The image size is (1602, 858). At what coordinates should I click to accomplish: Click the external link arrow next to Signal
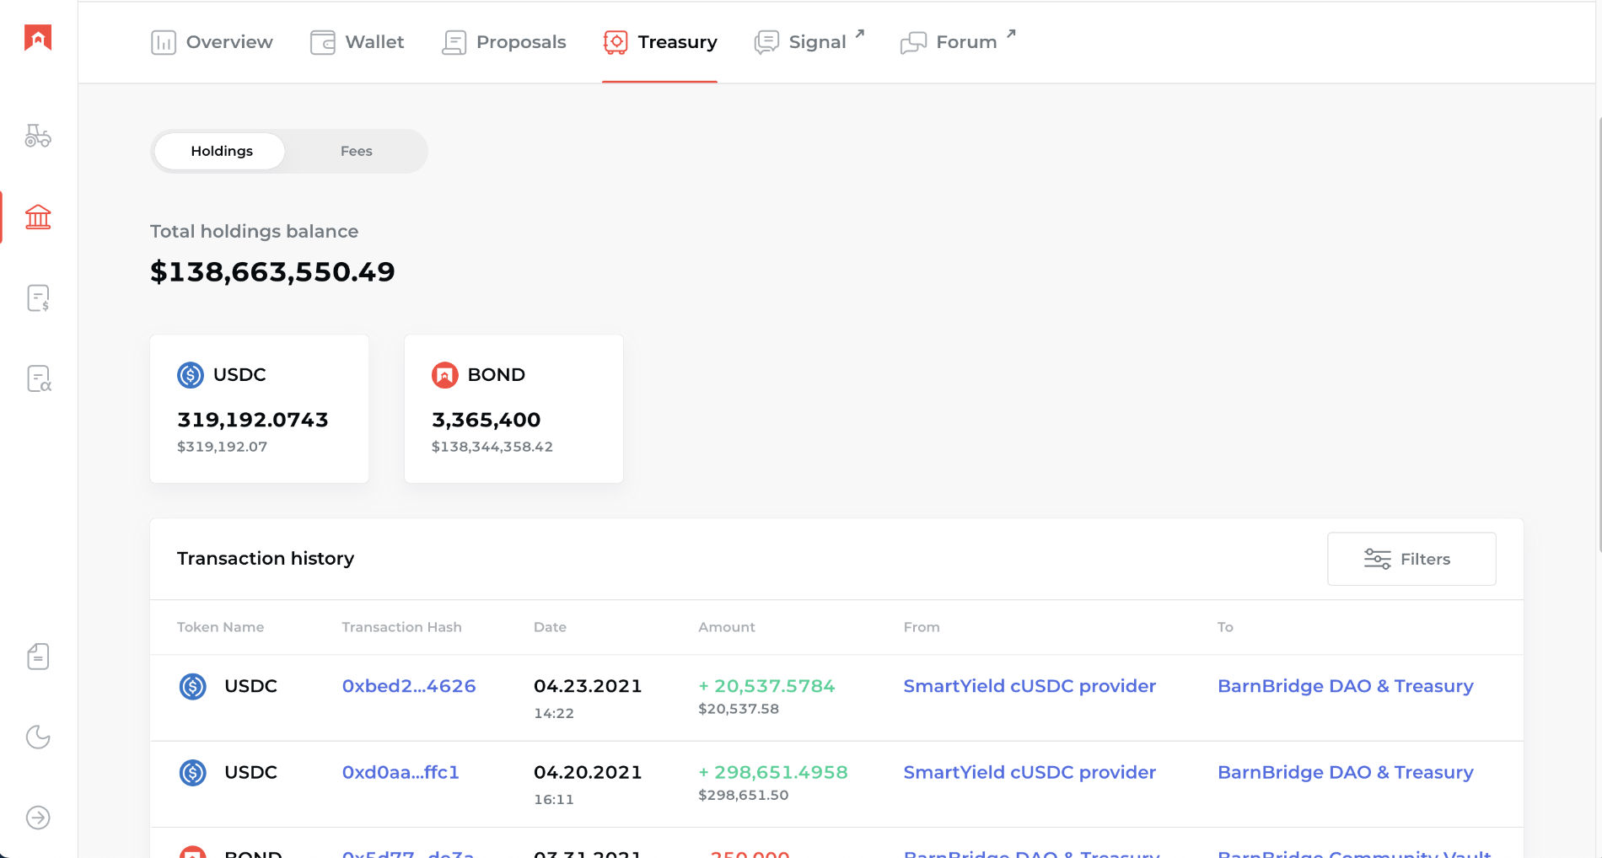[x=860, y=34]
